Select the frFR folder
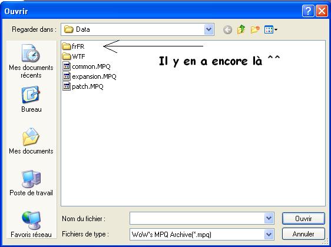Screen dimensions: 331x247 pos(73,46)
